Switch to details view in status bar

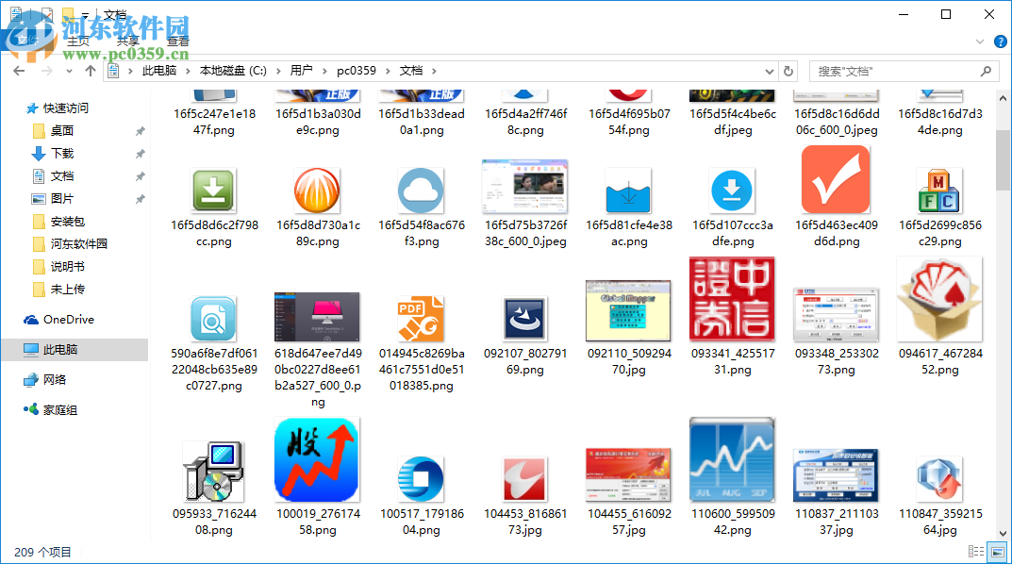coord(977,552)
